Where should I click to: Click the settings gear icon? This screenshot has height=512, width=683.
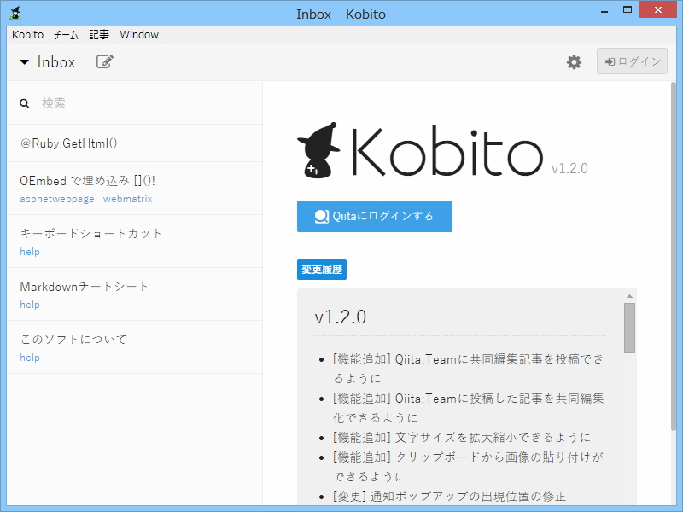tap(573, 61)
